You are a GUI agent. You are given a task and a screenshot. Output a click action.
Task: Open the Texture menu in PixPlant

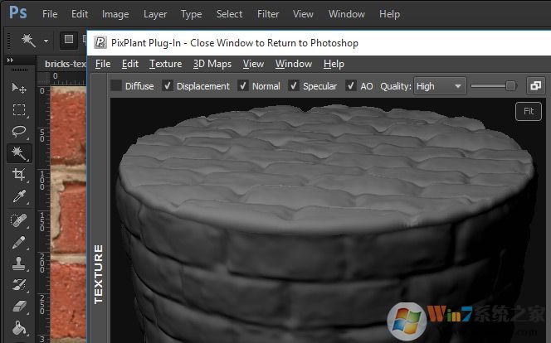point(165,64)
